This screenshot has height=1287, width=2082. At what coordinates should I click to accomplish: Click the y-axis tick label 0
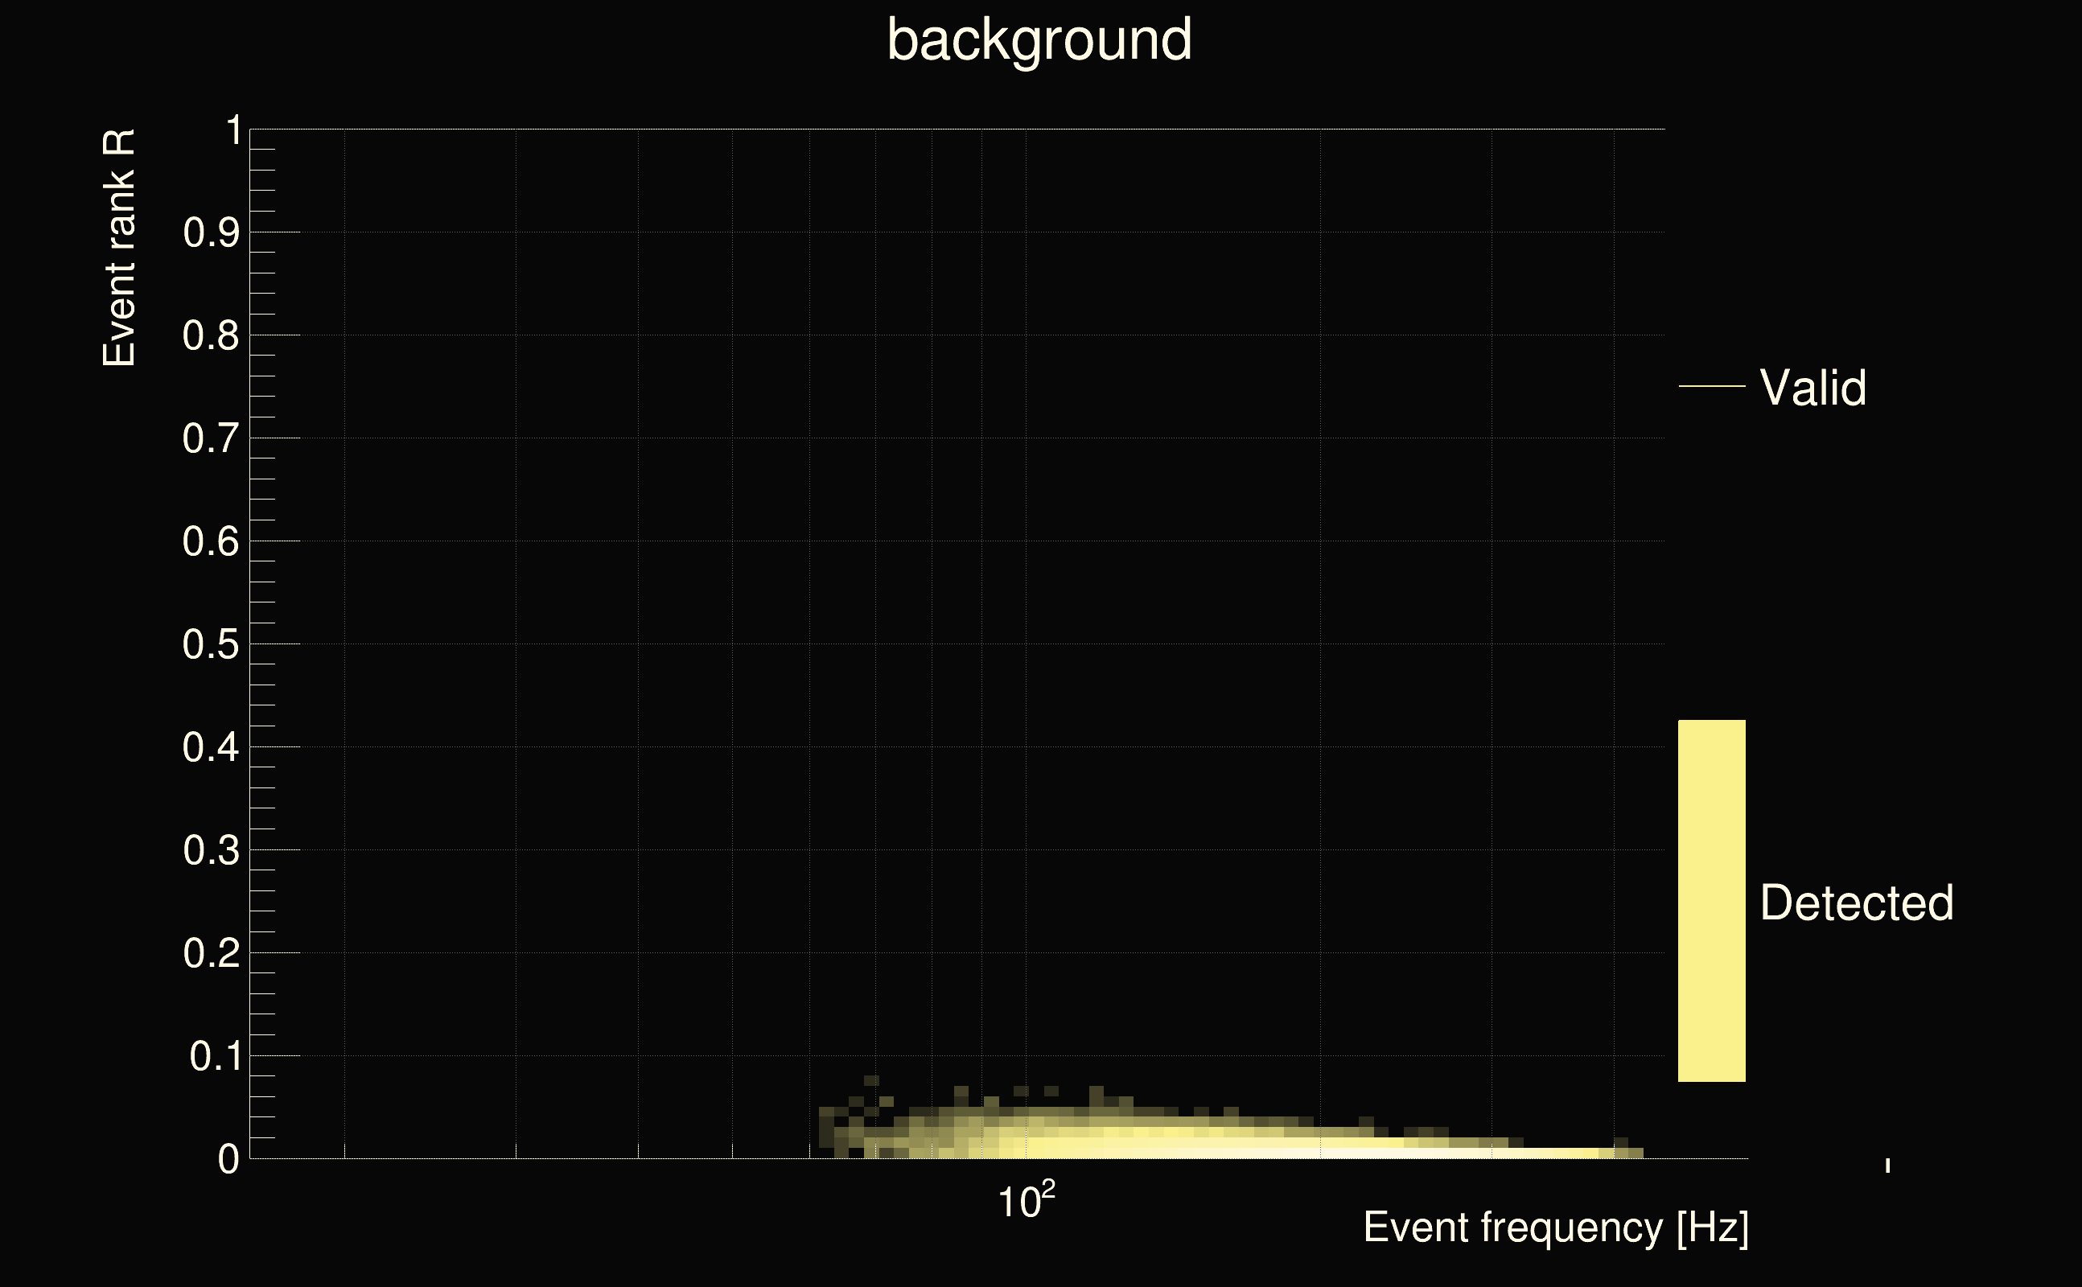click(x=228, y=1159)
